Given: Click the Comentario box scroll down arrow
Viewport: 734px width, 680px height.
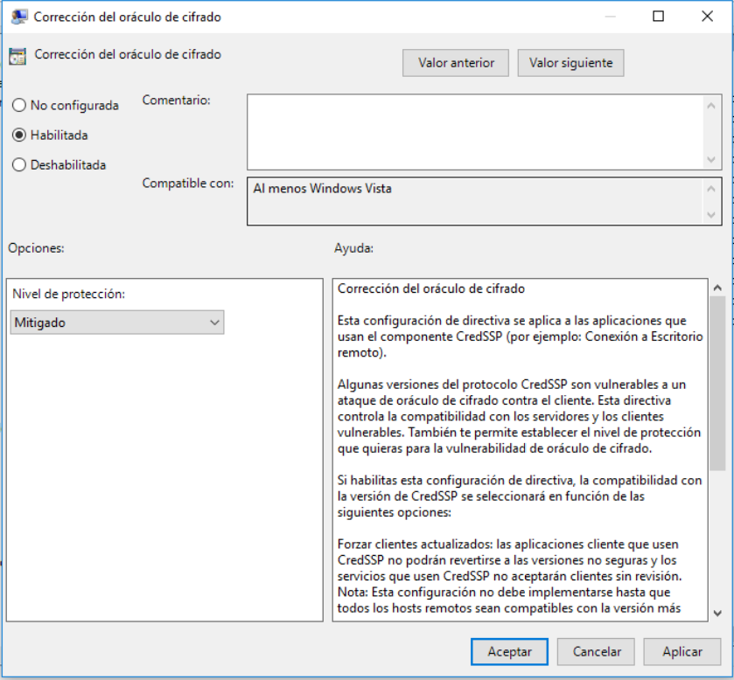Looking at the screenshot, I should (x=711, y=159).
